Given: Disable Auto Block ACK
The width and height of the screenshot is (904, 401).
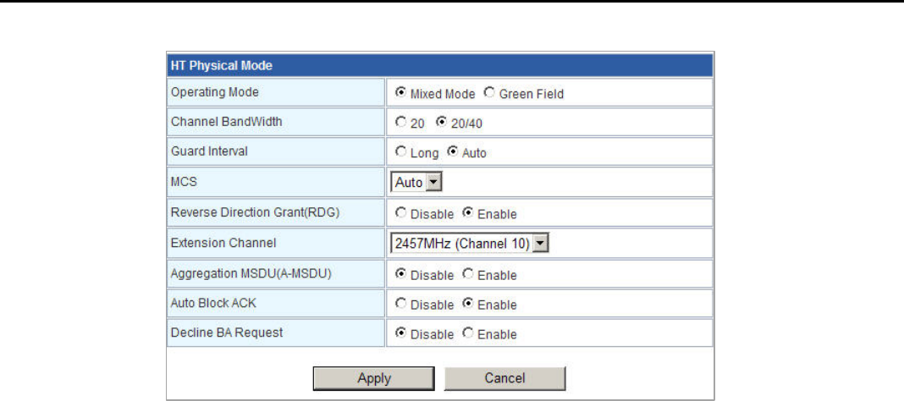Looking at the screenshot, I should coord(401,304).
